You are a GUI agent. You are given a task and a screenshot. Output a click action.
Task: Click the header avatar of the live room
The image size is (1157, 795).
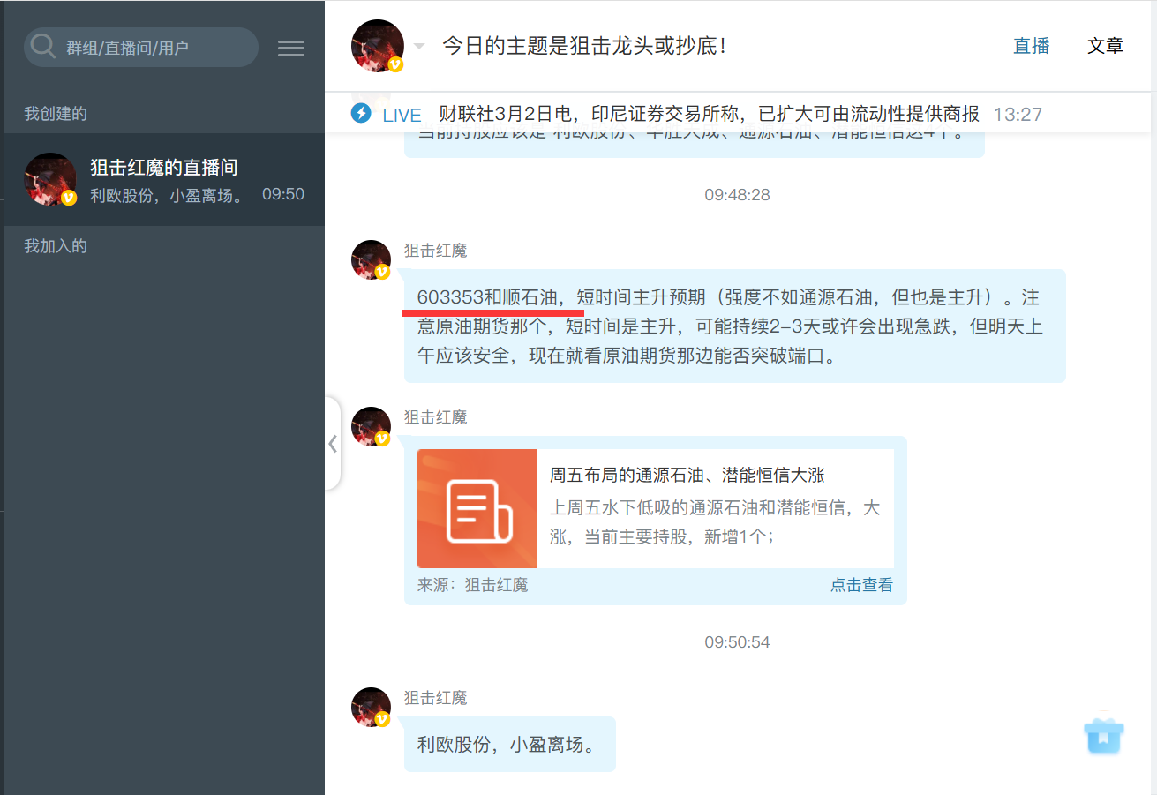coord(378,46)
